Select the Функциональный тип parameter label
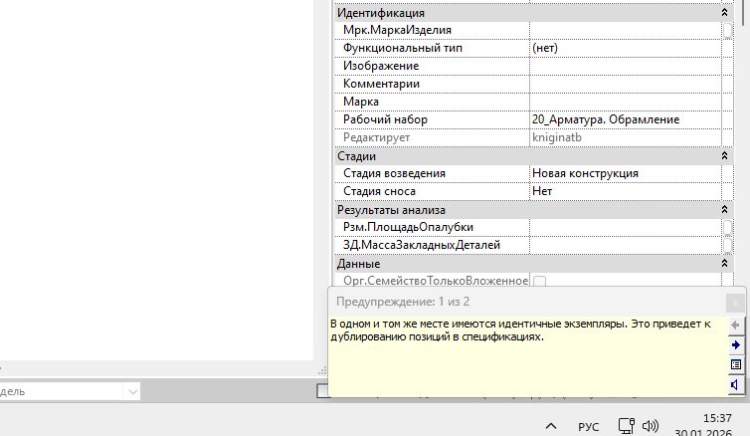 pyautogui.click(x=402, y=49)
